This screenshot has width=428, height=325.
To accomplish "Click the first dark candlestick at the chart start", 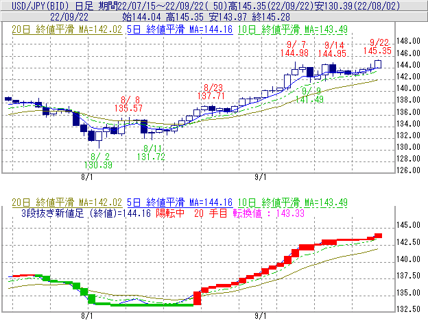I will click(x=8, y=99).
